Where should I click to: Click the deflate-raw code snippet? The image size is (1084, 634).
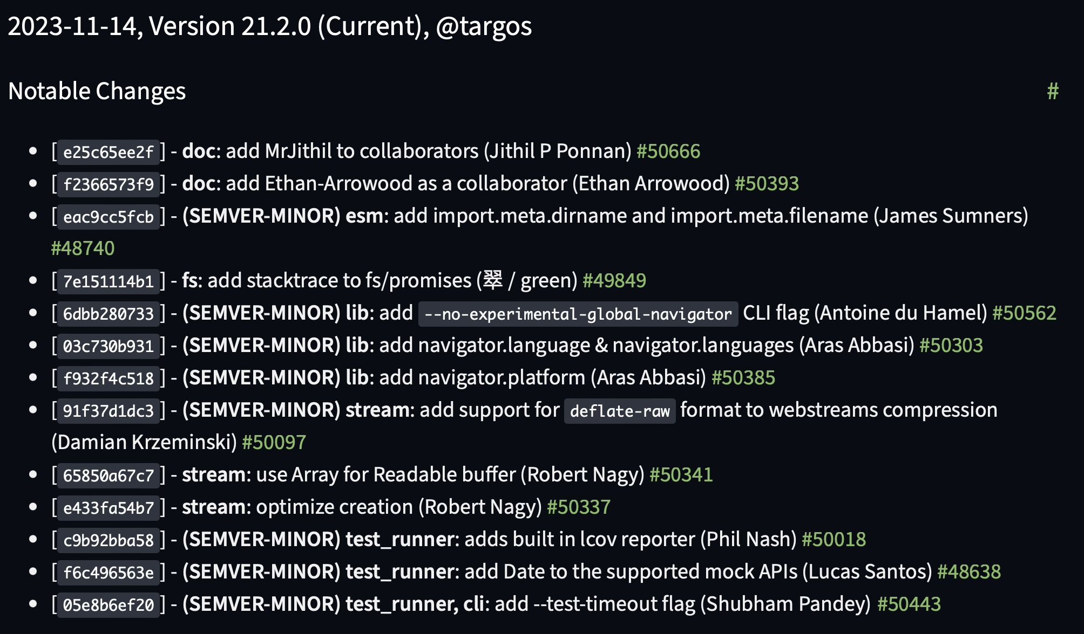(620, 411)
